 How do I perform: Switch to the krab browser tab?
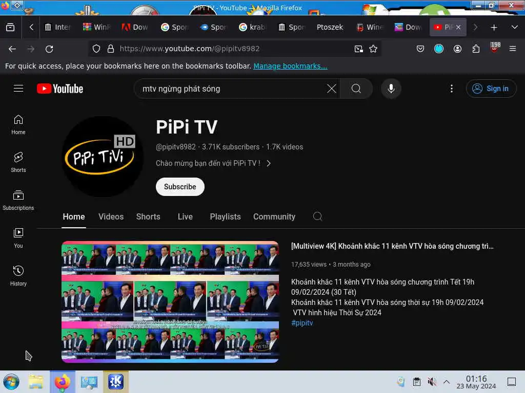click(253, 27)
